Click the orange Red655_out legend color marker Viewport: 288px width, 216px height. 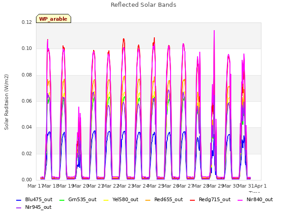click(x=148, y=200)
